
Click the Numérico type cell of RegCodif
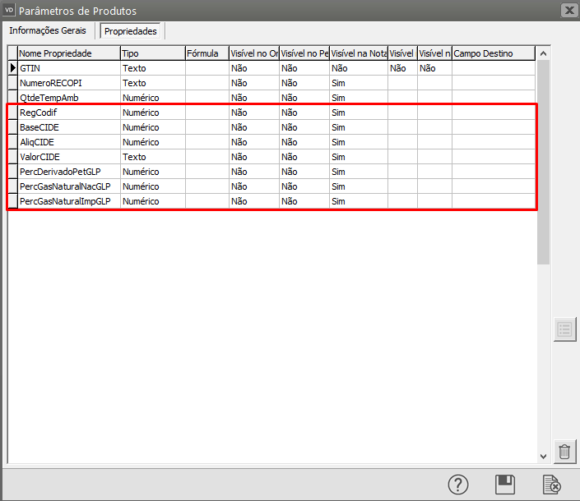[x=153, y=113]
